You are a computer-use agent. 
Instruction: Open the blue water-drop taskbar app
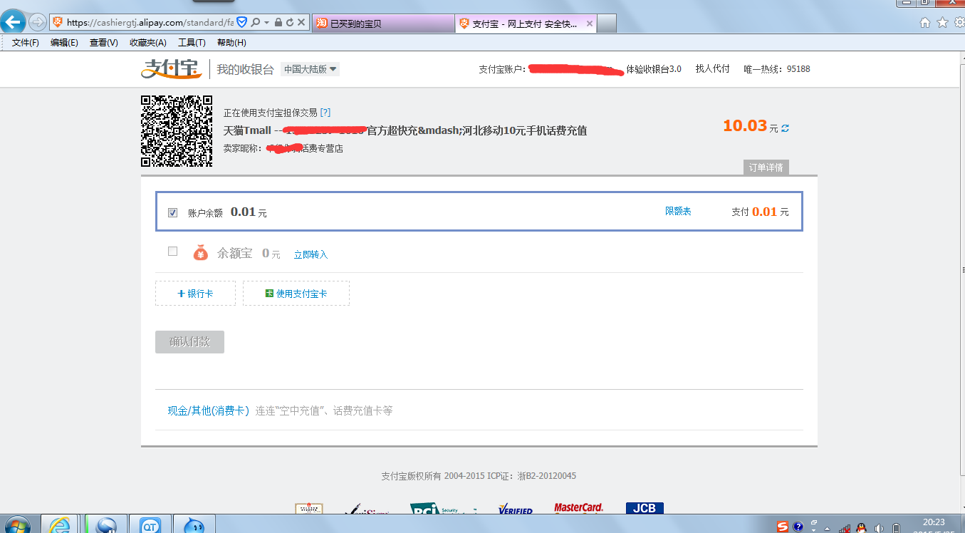pos(194,525)
